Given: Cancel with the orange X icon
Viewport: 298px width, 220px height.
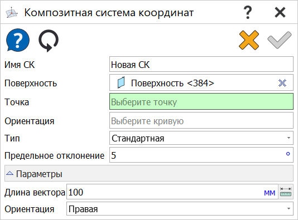Looking at the screenshot, I should pos(249,40).
